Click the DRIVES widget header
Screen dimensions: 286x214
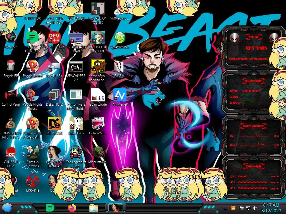pyautogui.click(x=254, y=166)
